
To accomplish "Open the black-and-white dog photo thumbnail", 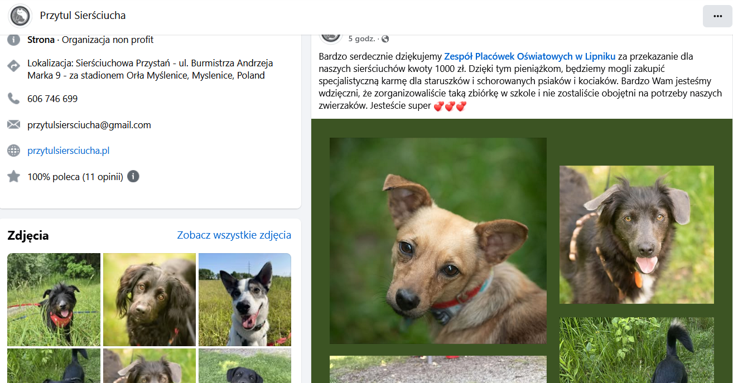I will (245, 299).
